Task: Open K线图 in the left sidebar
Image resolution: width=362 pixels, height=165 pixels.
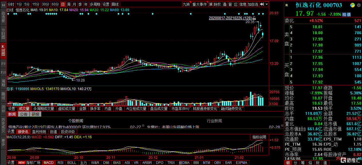Action: pos(3,50)
